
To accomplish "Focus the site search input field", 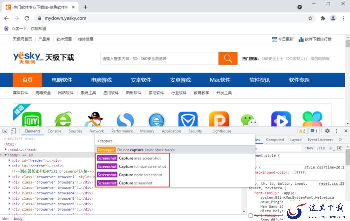I will [159, 58].
